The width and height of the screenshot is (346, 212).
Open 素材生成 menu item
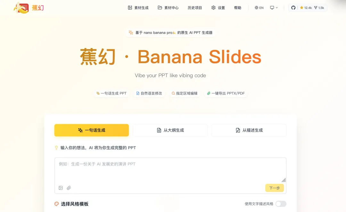tap(138, 8)
